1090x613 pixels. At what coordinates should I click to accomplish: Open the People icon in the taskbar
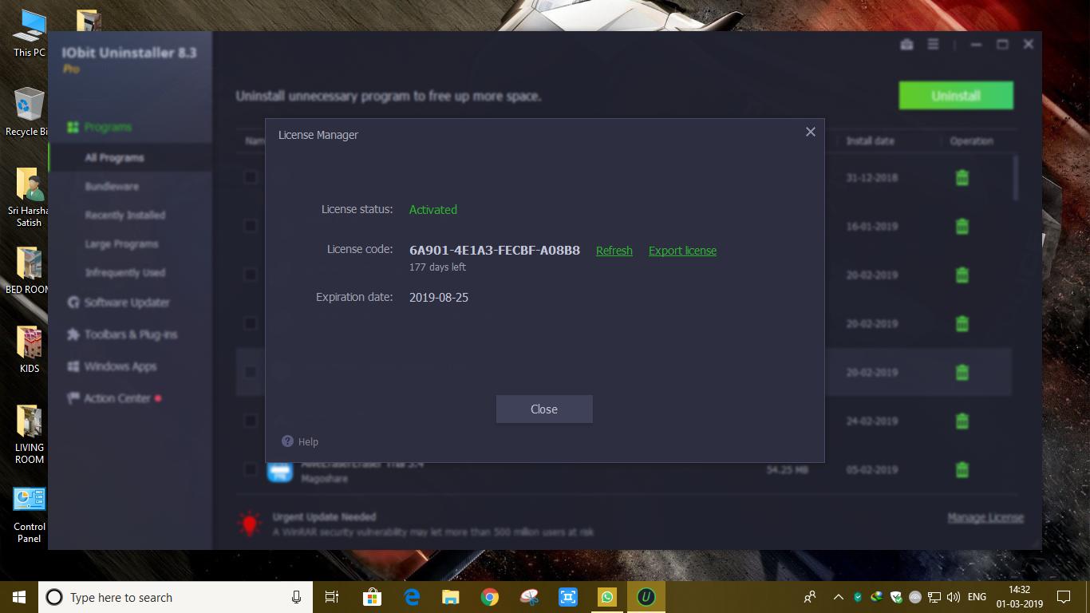810,597
